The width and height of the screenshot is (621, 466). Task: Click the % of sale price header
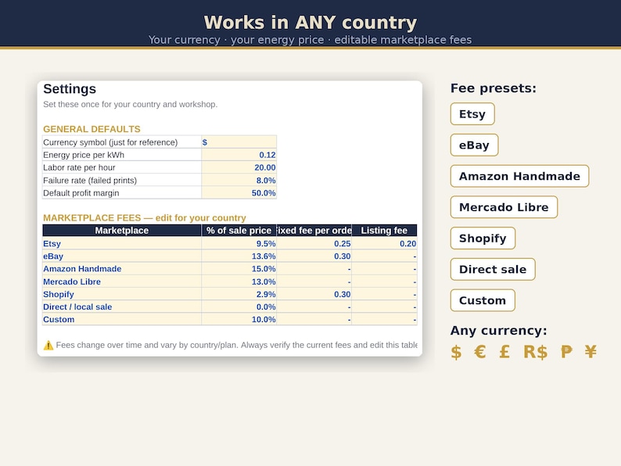[x=239, y=231]
